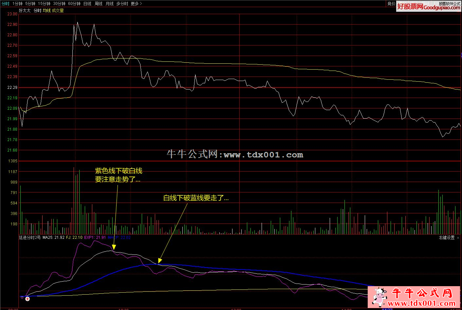Open the 日线 daily chart tab

pyautogui.click(x=87, y=4)
